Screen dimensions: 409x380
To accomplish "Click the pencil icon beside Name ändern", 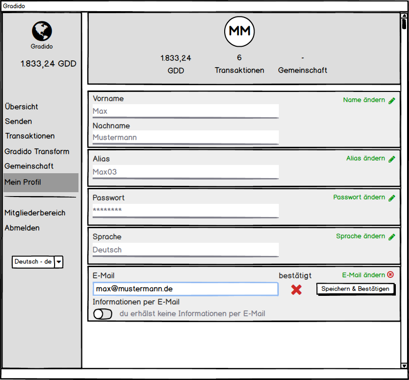I will click(x=392, y=101).
